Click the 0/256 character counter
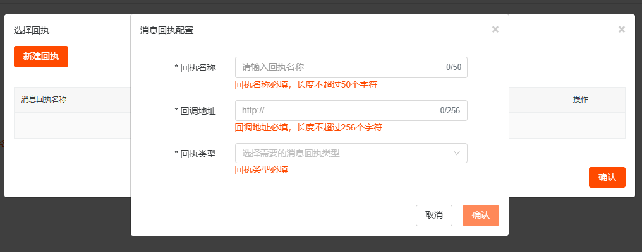The height and width of the screenshot is (252, 642). coord(450,110)
